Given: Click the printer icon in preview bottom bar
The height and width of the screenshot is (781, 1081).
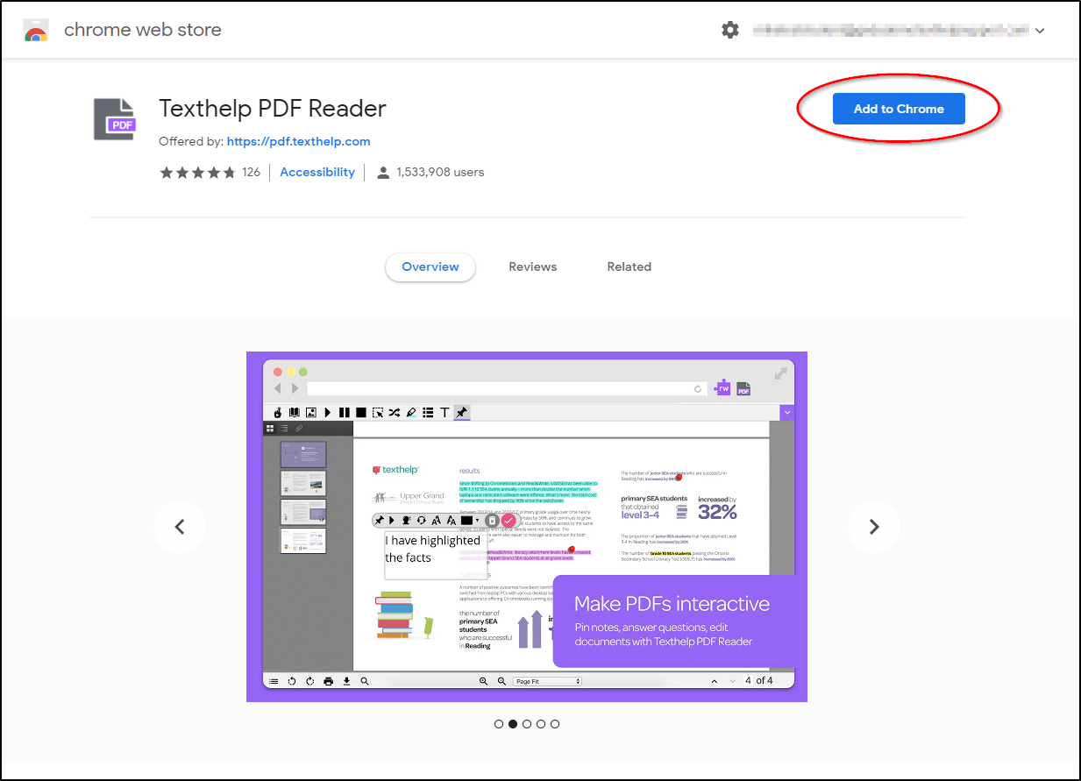Looking at the screenshot, I should (x=328, y=681).
